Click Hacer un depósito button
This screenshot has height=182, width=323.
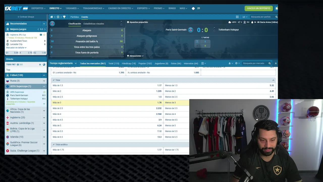(259, 8)
